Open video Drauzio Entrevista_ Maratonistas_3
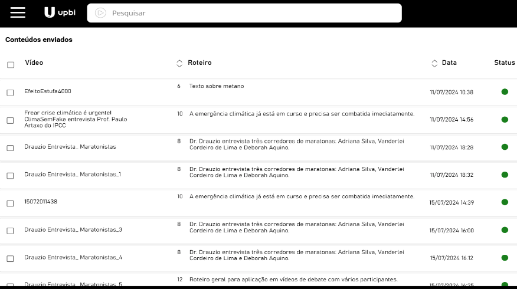Image resolution: width=517 pixels, height=289 pixels. tap(73, 229)
